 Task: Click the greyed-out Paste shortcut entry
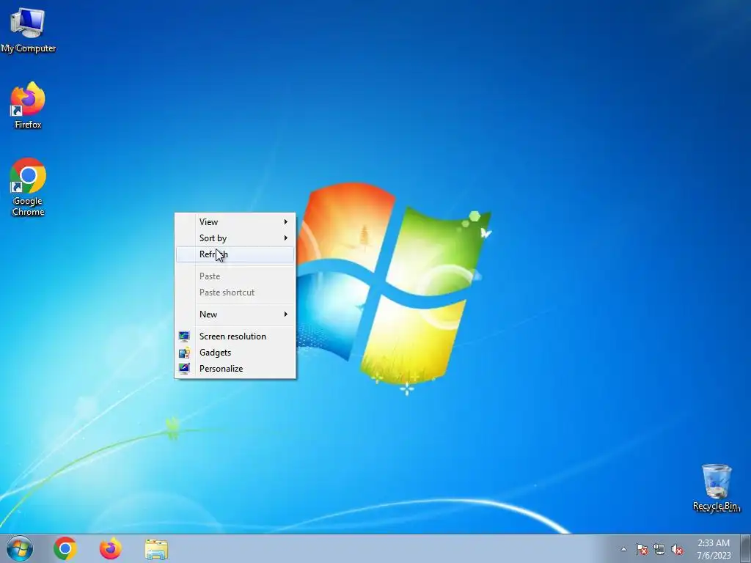click(x=235, y=292)
